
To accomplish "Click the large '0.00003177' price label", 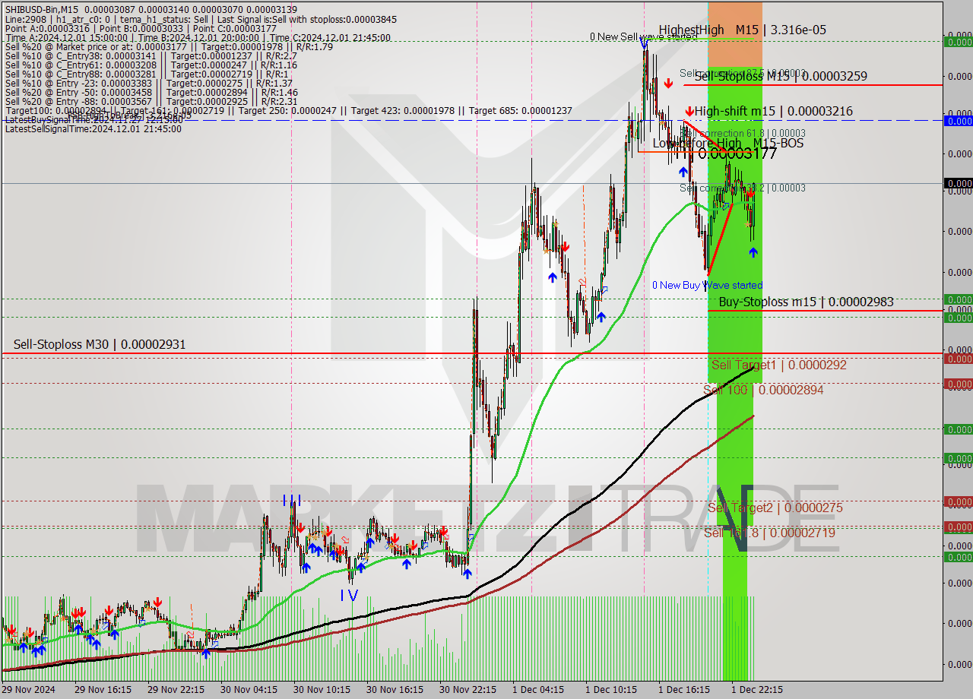I will pos(737,154).
